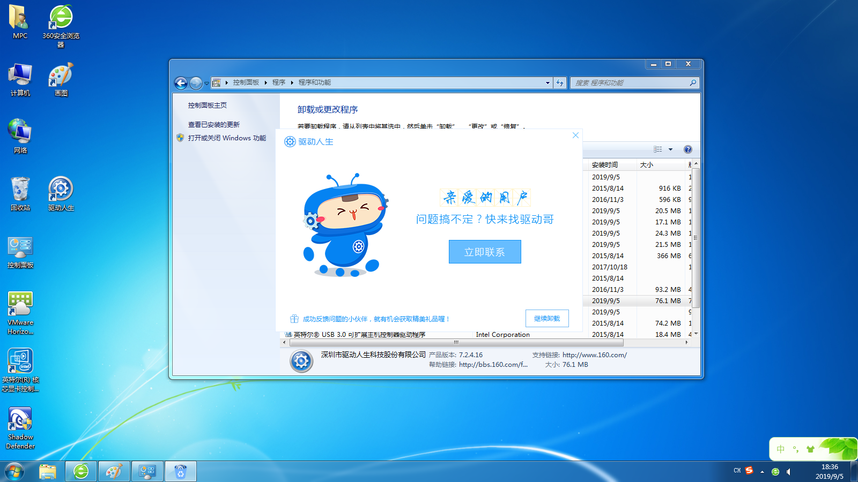Launch 360安全浏览器 desktop shortcut
This screenshot has height=482, width=858.
[x=61, y=26]
